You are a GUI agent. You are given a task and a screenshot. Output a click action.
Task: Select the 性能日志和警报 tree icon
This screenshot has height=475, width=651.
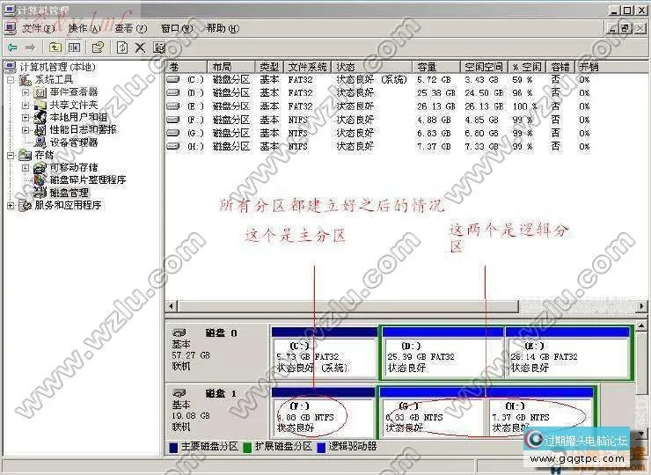[40, 130]
